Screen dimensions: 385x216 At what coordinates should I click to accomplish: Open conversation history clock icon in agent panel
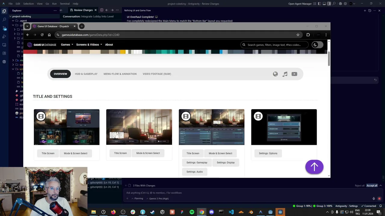coord(370,10)
